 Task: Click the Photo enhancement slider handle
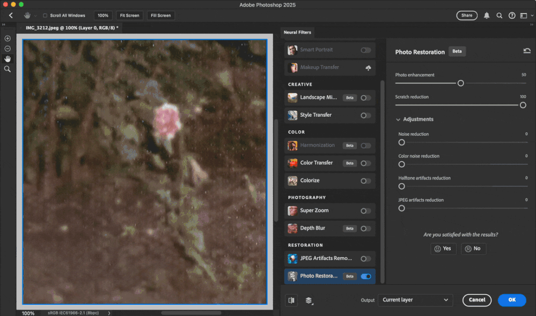[x=460, y=83]
